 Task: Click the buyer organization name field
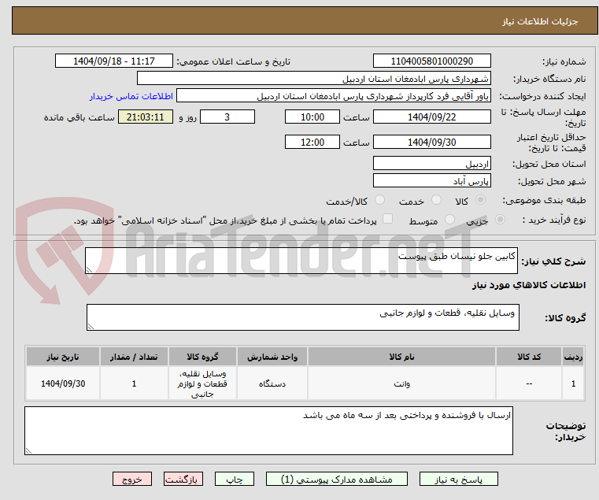313,79
